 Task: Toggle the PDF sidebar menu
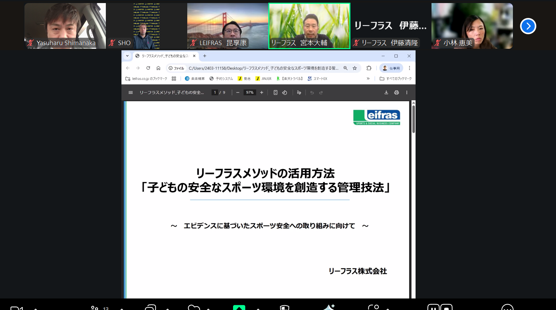[x=131, y=92]
